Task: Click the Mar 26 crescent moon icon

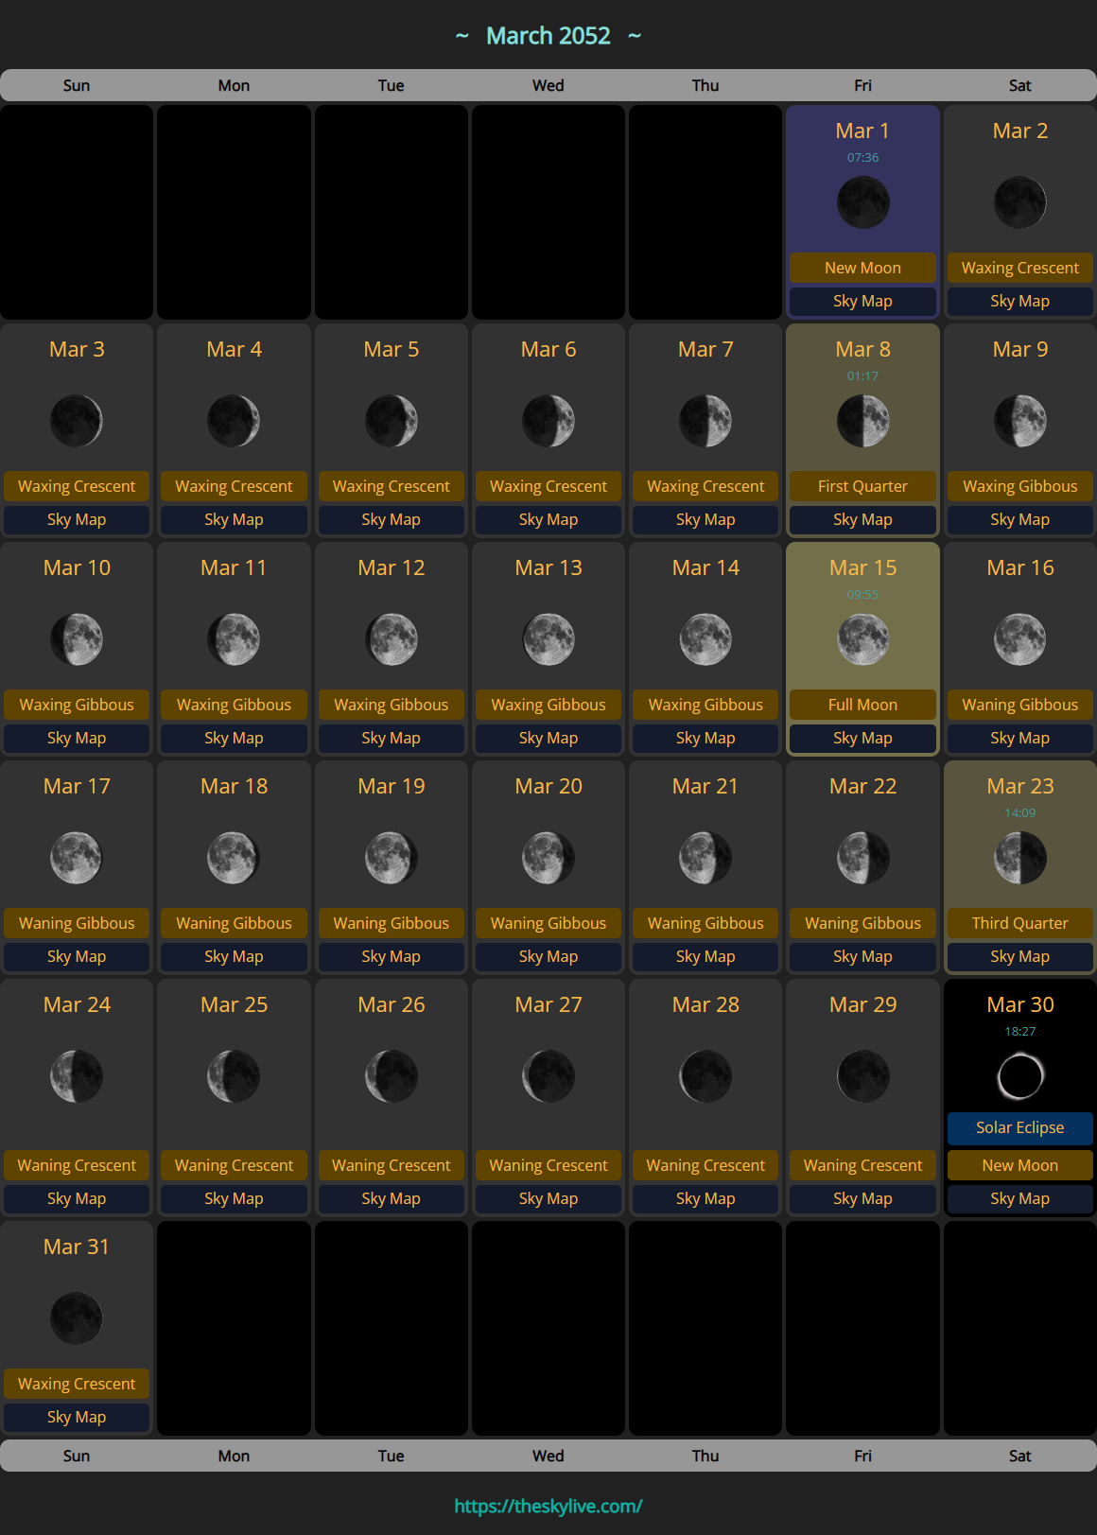Action: tap(391, 1076)
